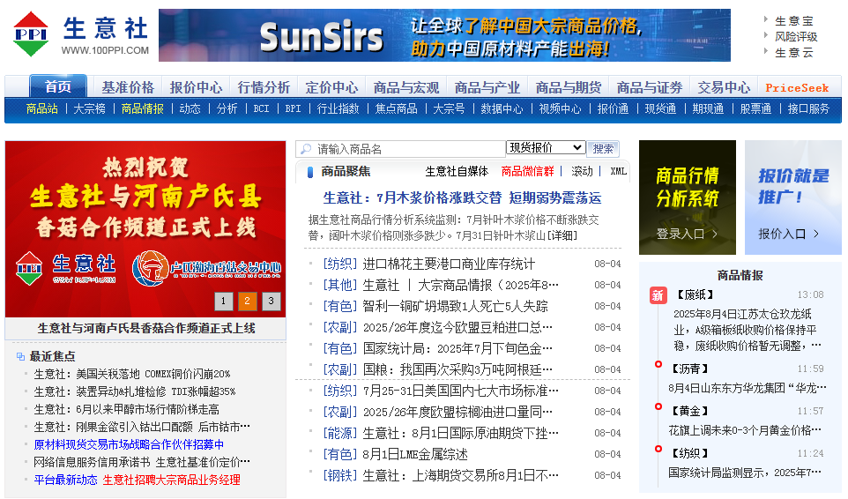Click the red 新 badge icon

click(658, 295)
